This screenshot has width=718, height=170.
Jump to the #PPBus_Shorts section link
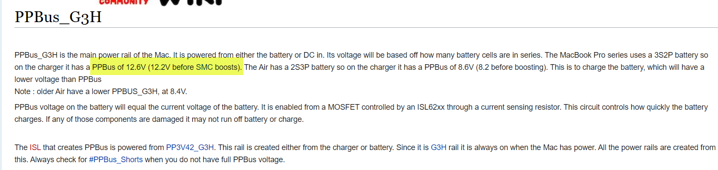116,160
